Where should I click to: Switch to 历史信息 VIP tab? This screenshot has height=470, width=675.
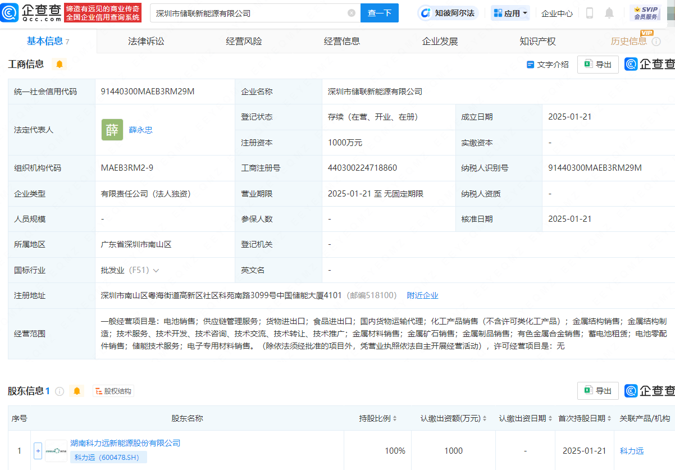coord(629,41)
